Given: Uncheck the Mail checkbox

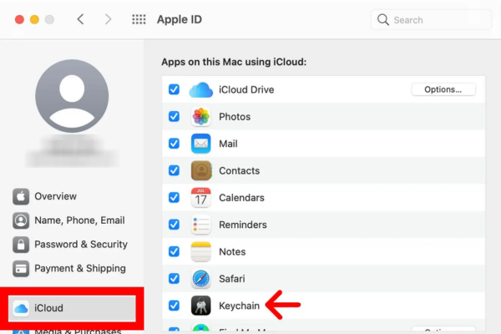Looking at the screenshot, I should [174, 144].
